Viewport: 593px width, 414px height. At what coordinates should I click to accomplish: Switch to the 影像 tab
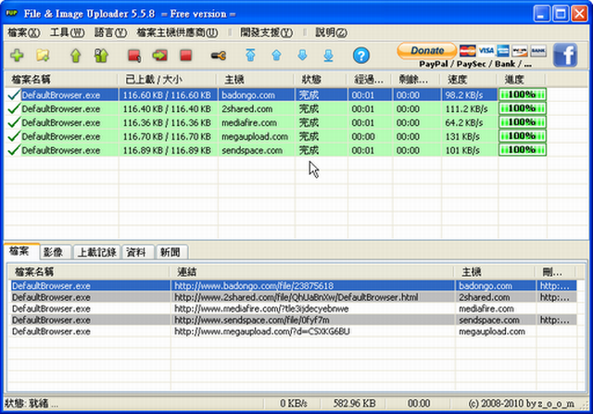[53, 252]
